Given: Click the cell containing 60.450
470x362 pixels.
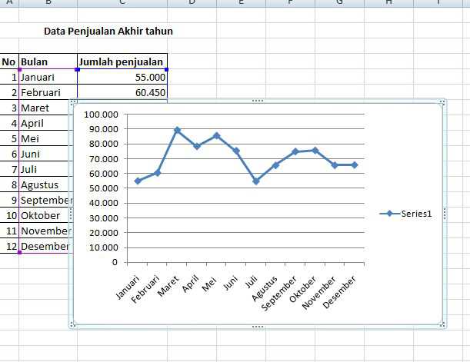Looking at the screenshot, I should [122, 92].
